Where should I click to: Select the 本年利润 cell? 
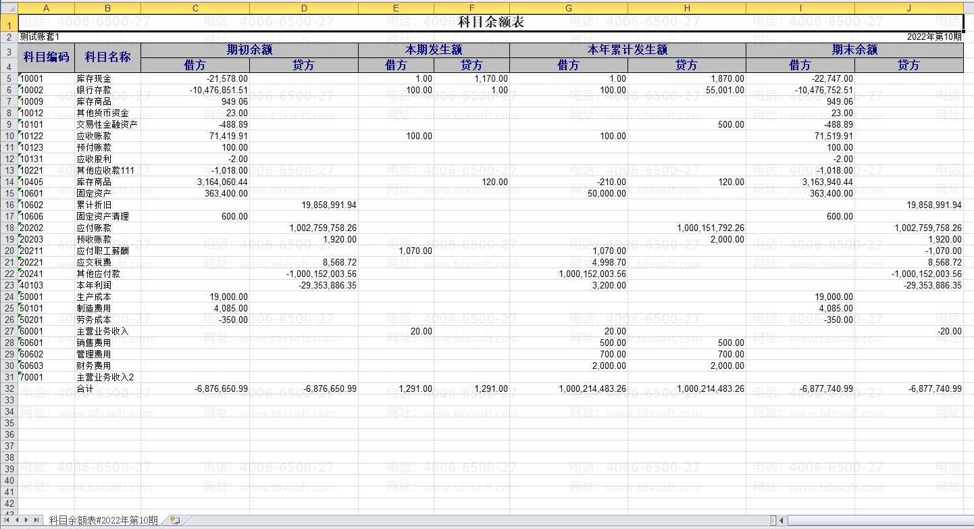point(108,285)
